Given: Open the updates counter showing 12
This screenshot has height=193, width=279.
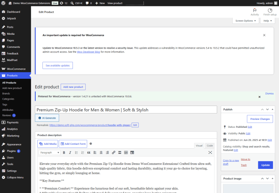Looking at the screenshot, I should tap(63, 3).
